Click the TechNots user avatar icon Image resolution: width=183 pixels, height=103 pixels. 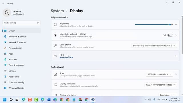tap(7, 13)
